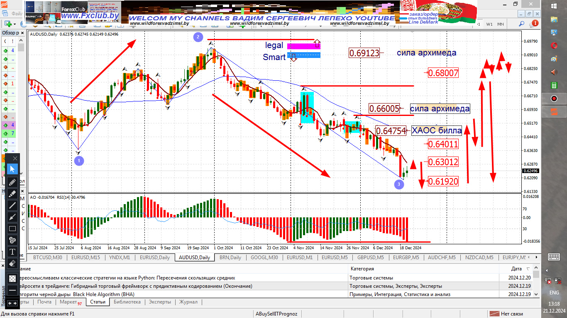
Task: Open Opera browser from the taskbar
Action: (x=554, y=45)
